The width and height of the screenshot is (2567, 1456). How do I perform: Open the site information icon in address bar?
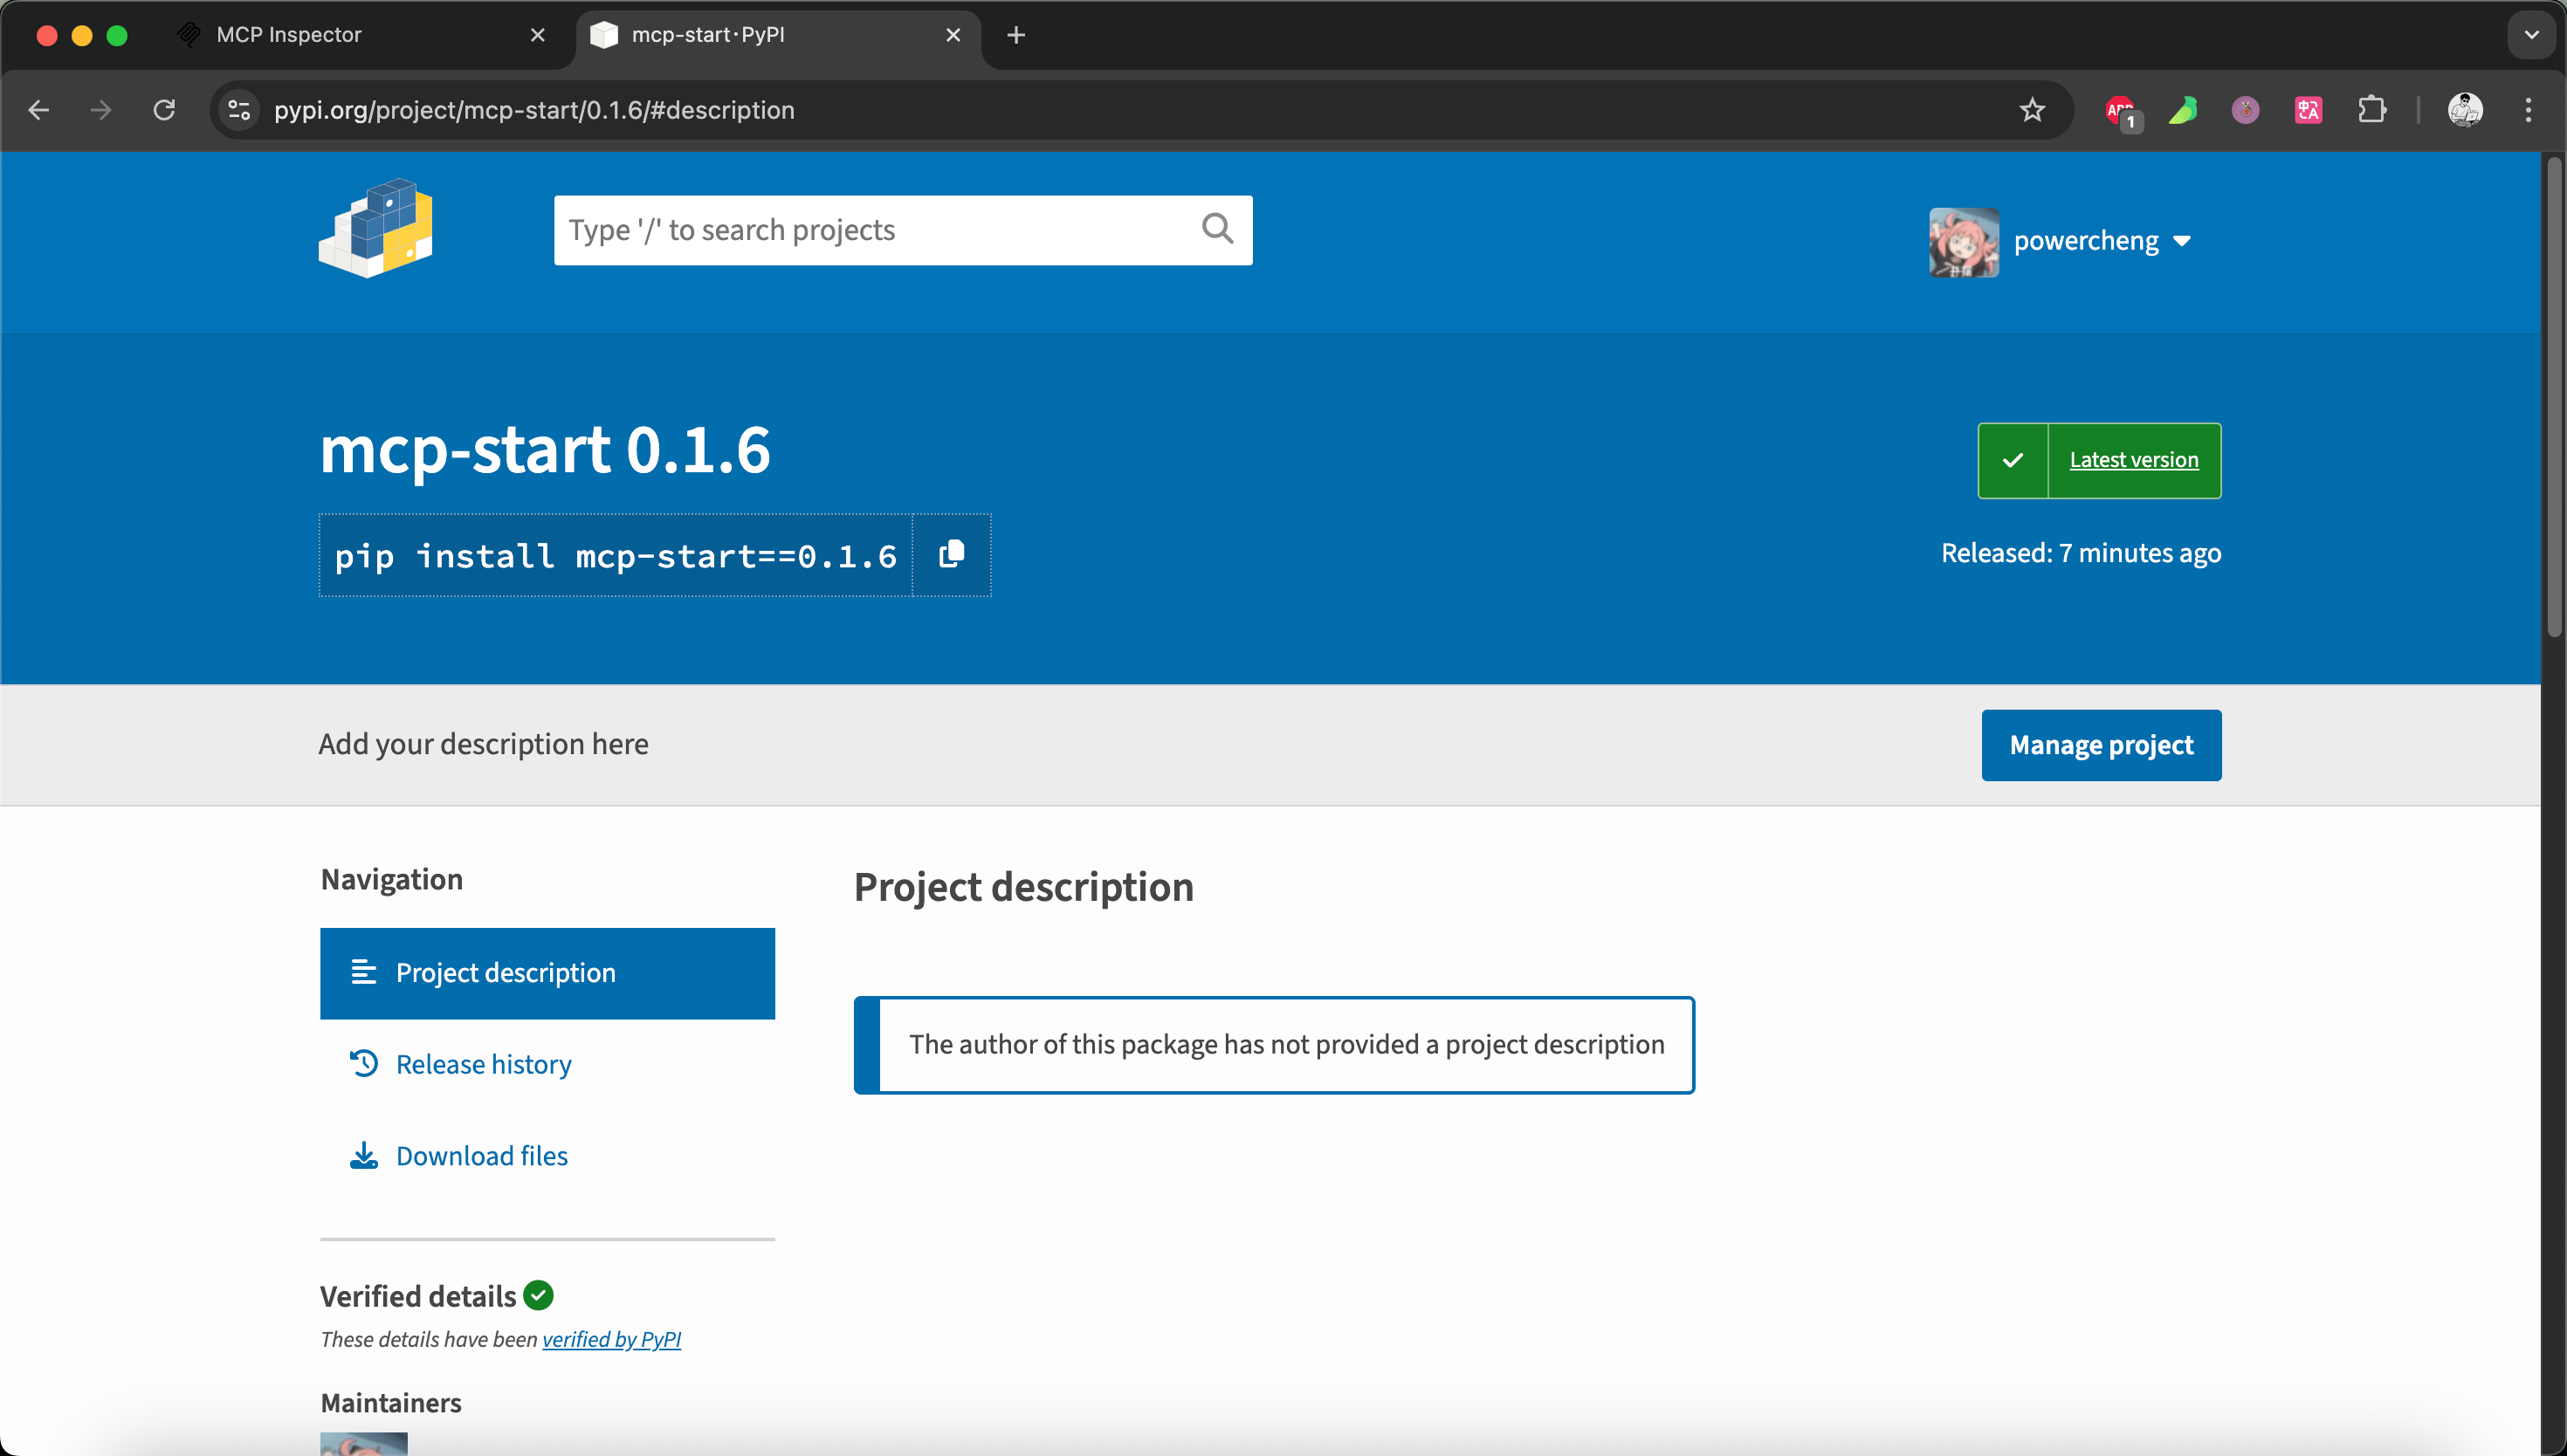click(x=239, y=110)
